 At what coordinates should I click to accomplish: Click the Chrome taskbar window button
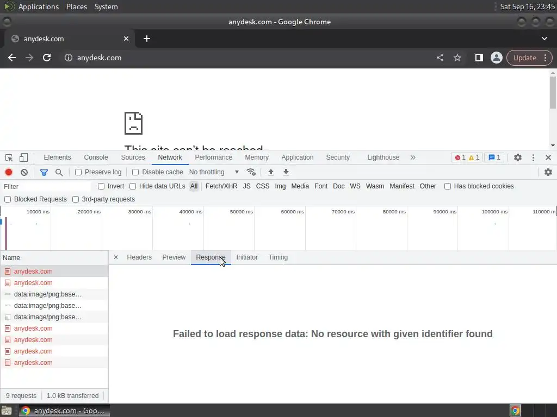point(64,410)
